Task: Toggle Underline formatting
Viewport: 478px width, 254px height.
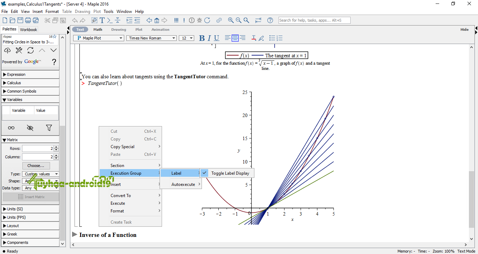Action: pyautogui.click(x=217, y=38)
